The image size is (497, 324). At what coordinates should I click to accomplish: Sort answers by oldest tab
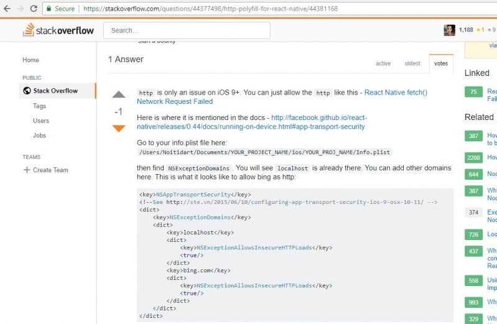point(412,63)
